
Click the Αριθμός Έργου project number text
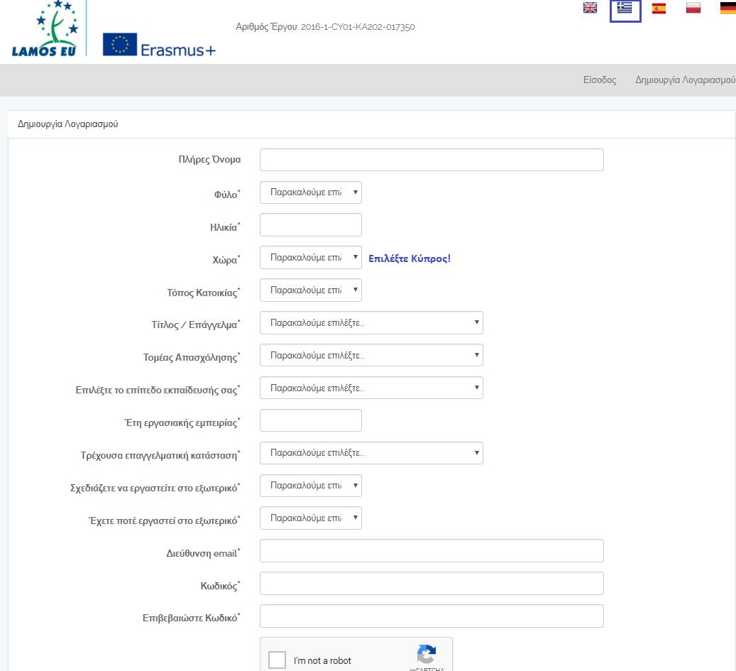[x=325, y=27]
